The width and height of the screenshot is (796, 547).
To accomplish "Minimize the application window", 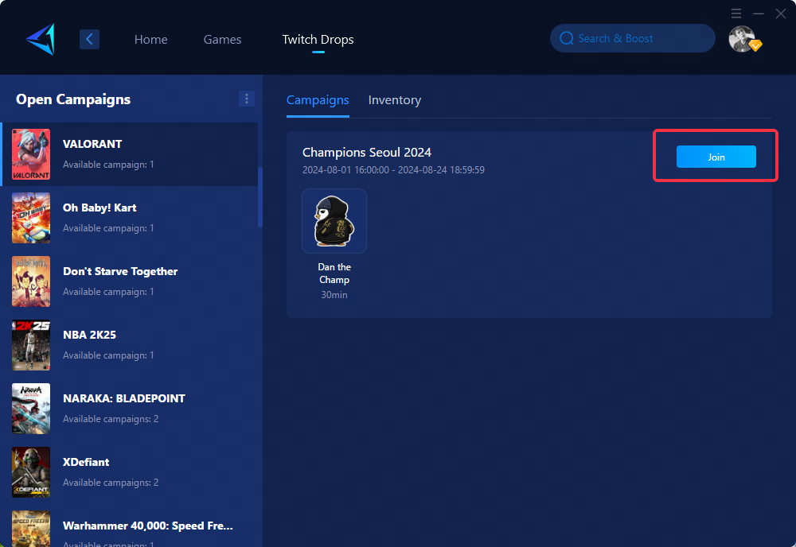I will [x=759, y=14].
